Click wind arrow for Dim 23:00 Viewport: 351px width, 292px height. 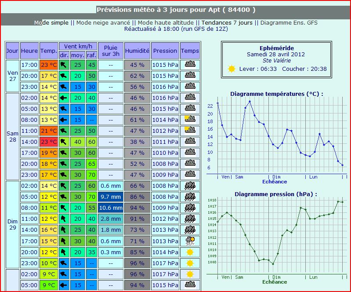coord(64,263)
